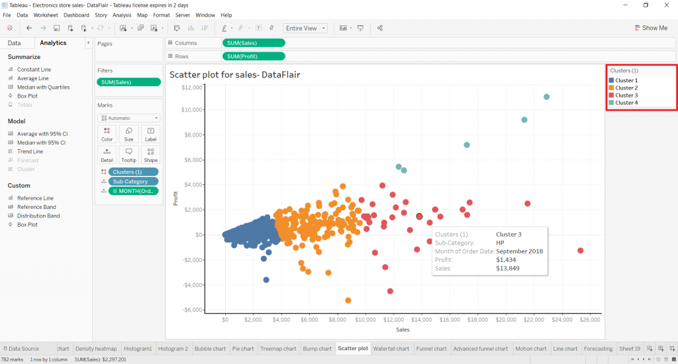Switch to the Data pane tab
678x364 pixels.
[15, 43]
